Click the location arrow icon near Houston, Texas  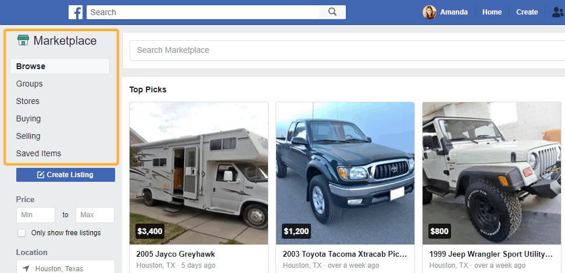[26, 269]
